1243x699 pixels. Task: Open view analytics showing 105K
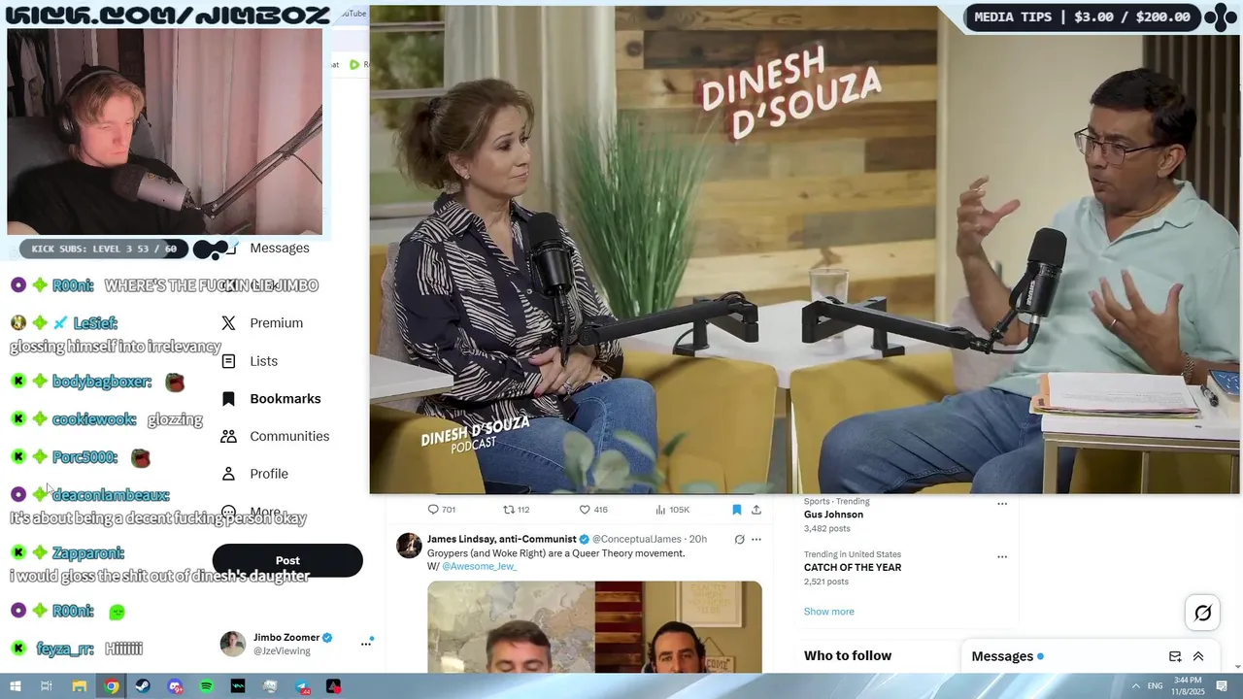672,510
